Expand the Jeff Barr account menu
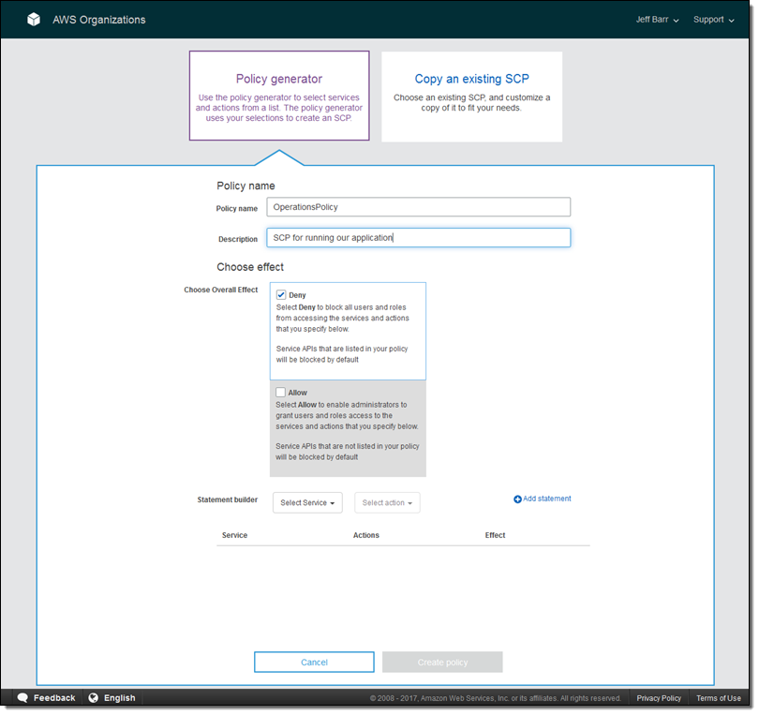This screenshot has height=715, width=759. pos(657,20)
